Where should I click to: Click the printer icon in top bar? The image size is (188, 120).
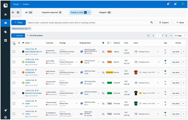tap(175, 4)
